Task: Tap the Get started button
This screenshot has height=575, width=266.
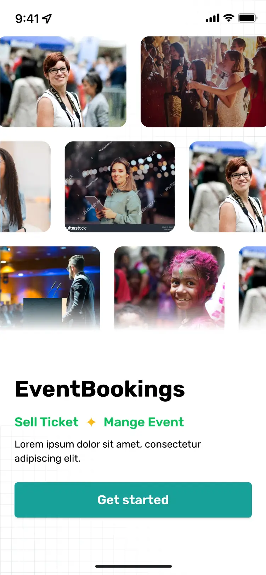Action: pyautogui.click(x=133, y=500)
